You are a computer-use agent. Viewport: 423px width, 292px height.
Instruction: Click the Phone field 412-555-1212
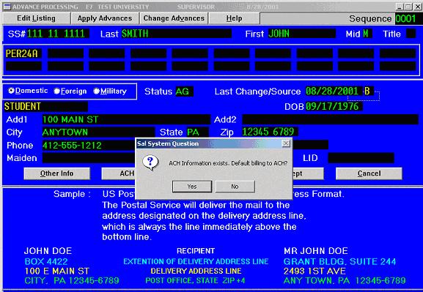pyautogui.click(x=89, y=145)
